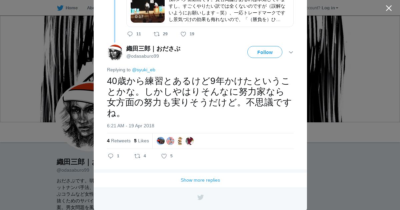Image resolution: width=400 pixels, height=210 pixels.
Task: Click the Twitter bird icon at modal bottom
Action: click(200, 197)
